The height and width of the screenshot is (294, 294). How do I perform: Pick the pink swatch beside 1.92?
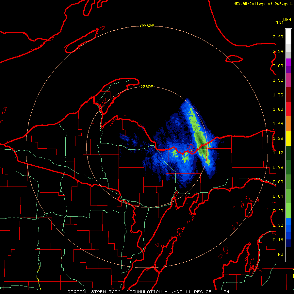288,80
